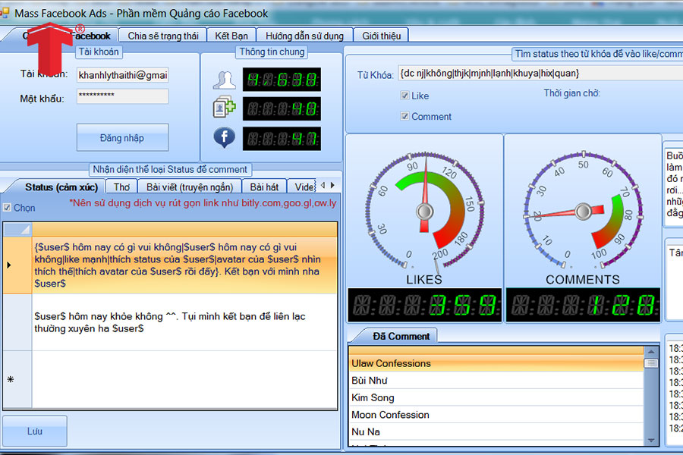The image size is (683, 455).
Task: Click the Tài khoản email field
Action: click(x=122, y=75)
